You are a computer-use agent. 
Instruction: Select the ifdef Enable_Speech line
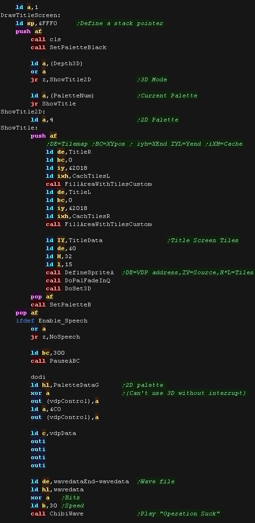pos(51,321)
